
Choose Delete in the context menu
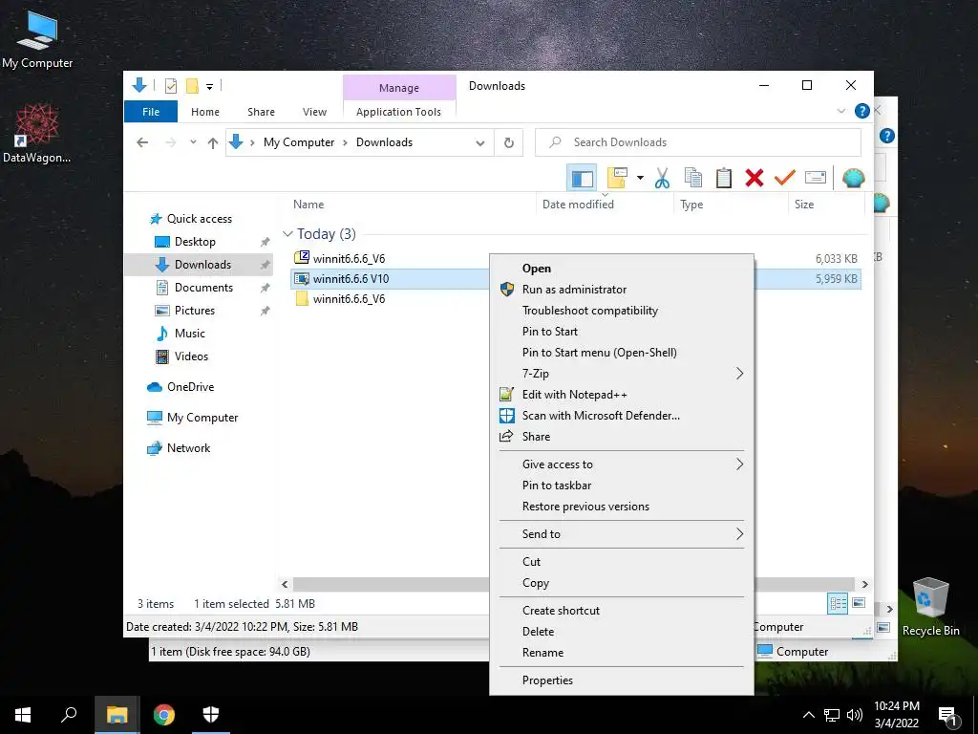pos(622,631)
